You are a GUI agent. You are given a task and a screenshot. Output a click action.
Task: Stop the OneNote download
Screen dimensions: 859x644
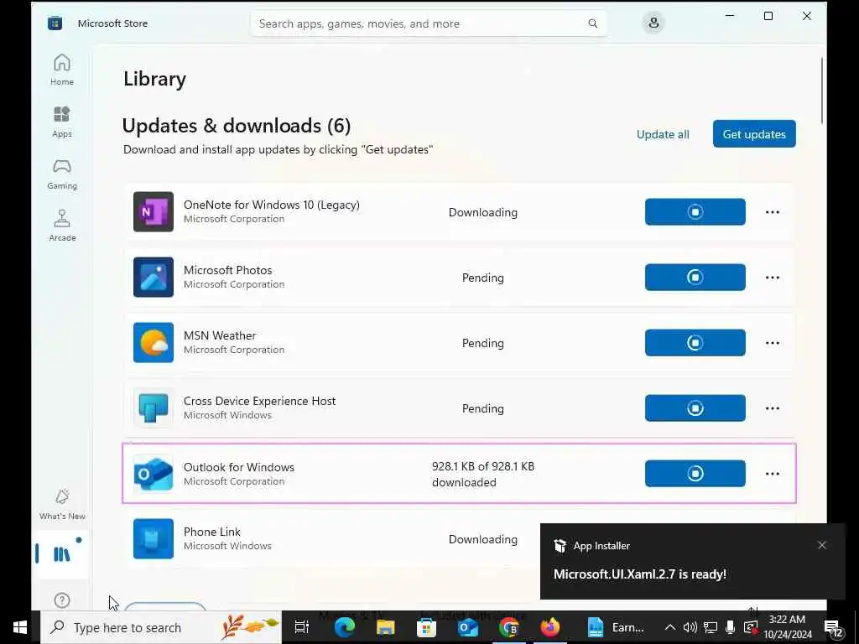coord(695,212)
